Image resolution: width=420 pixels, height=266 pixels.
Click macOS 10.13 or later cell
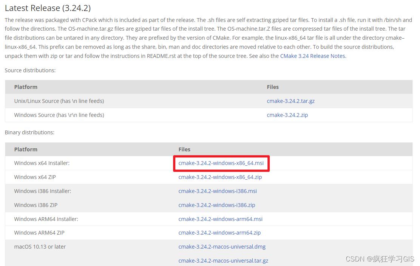40,246
